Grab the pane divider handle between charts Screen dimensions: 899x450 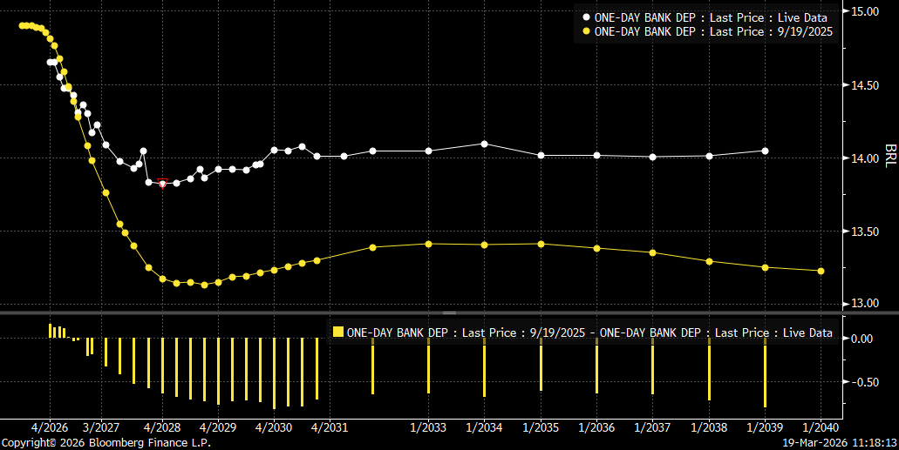(450, 312)
